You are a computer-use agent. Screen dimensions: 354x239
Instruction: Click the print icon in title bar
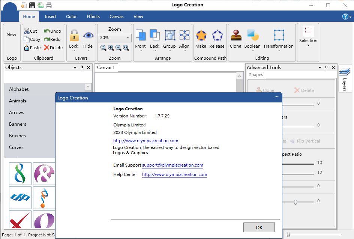tap(49, 5)
